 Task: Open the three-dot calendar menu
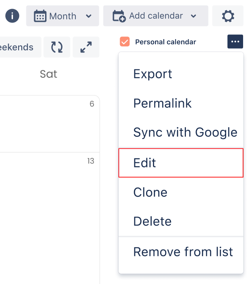pos(235,42)
